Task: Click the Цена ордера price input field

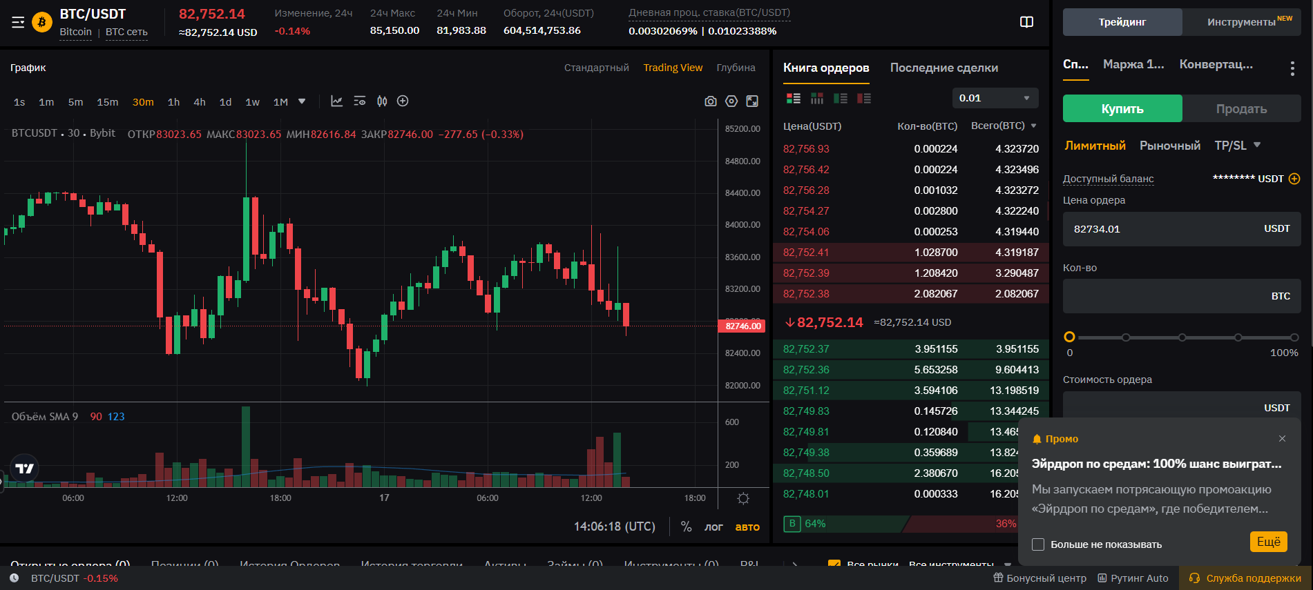Action: pyautogui.click(x=1182, y=229)
